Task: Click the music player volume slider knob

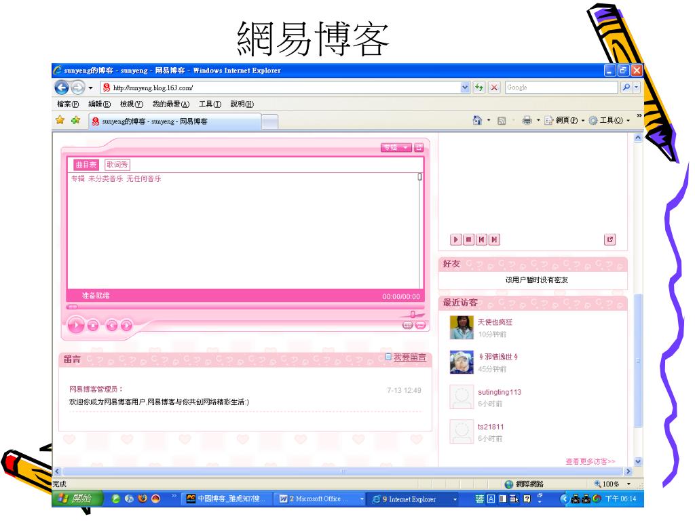Action: [x=413, y=314]
